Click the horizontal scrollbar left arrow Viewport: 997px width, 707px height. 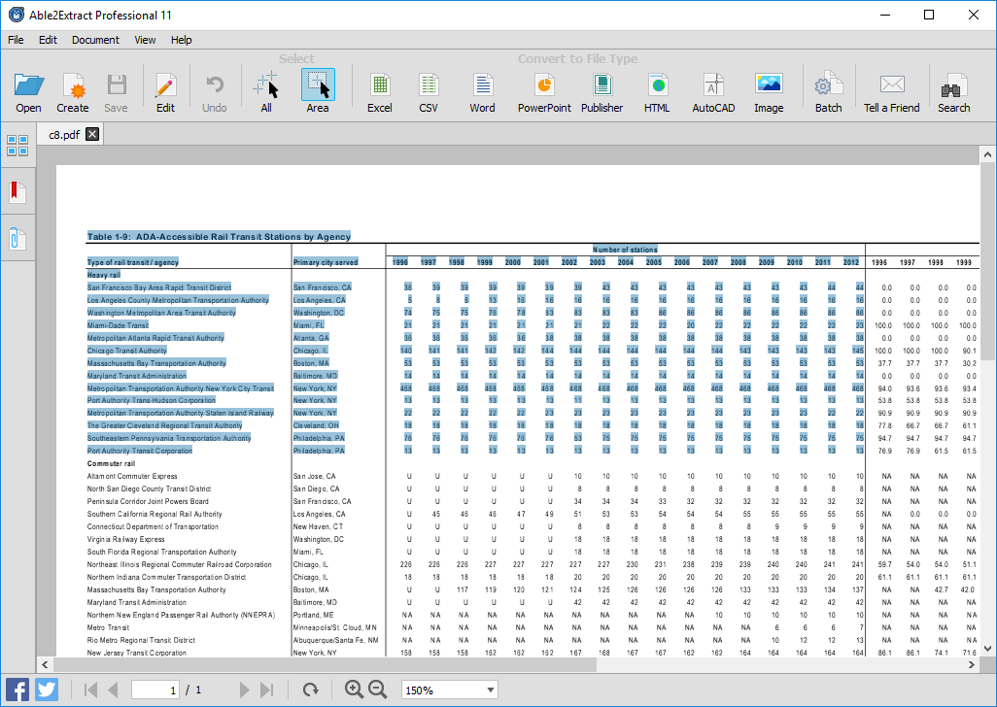click(x=45, y=665)
